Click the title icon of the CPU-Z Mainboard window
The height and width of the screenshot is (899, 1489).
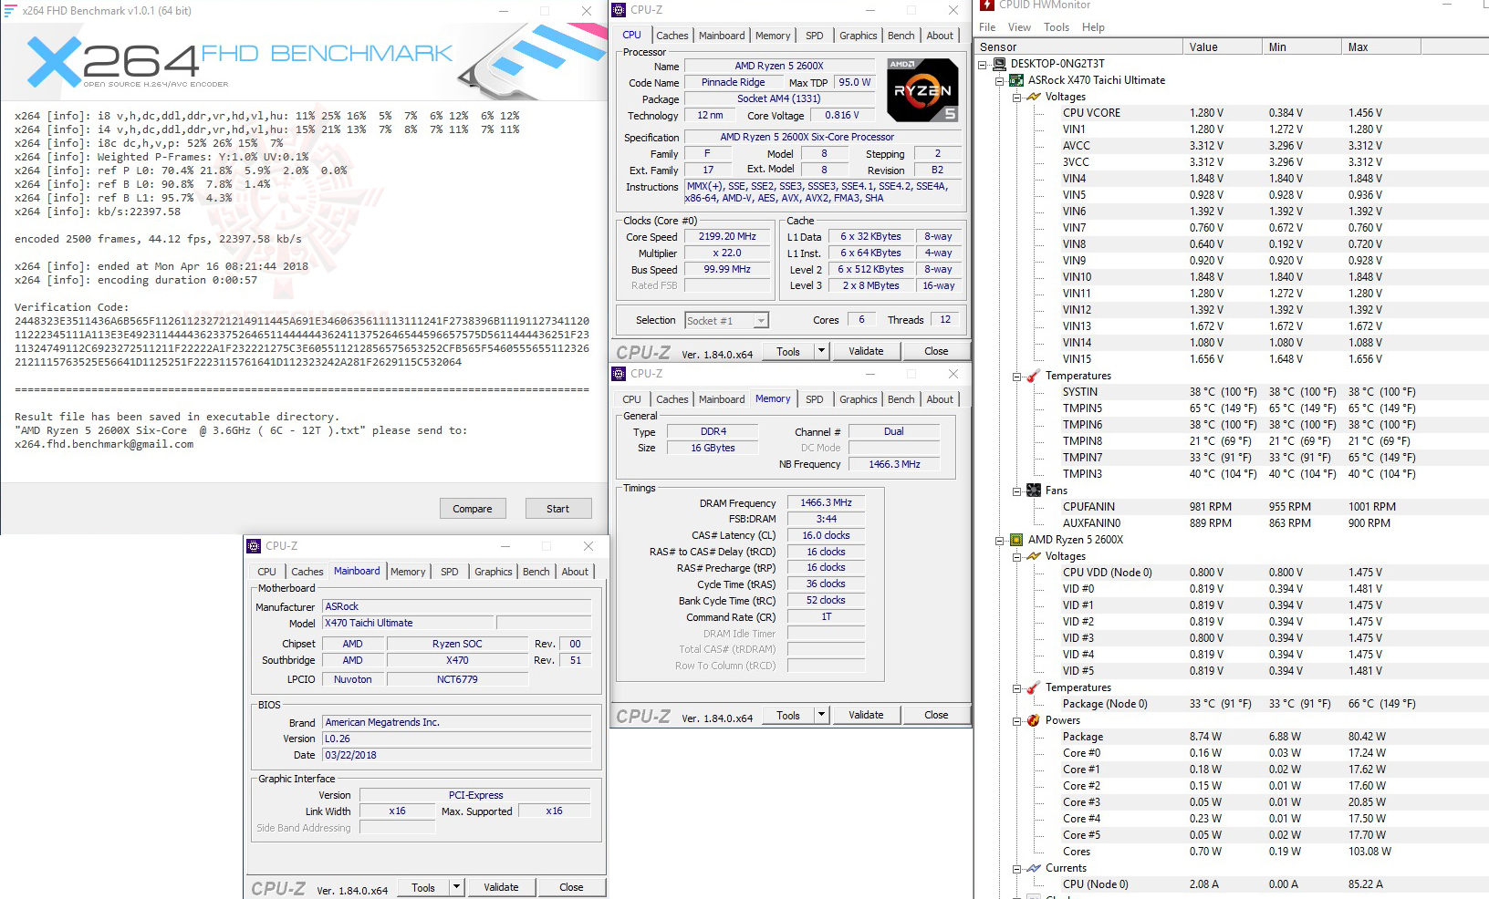[254, 546]
